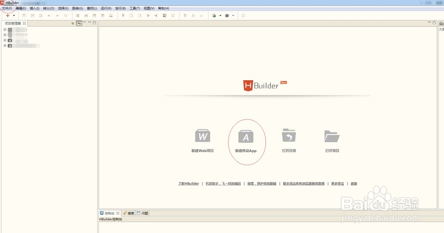
Task: Open the dropdown arrow beside the plus icon
Action: click(x=14, y=16)
